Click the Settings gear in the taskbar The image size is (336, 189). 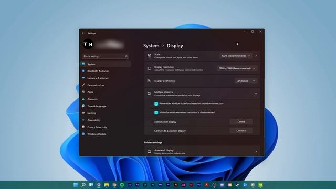click(99, 185)
